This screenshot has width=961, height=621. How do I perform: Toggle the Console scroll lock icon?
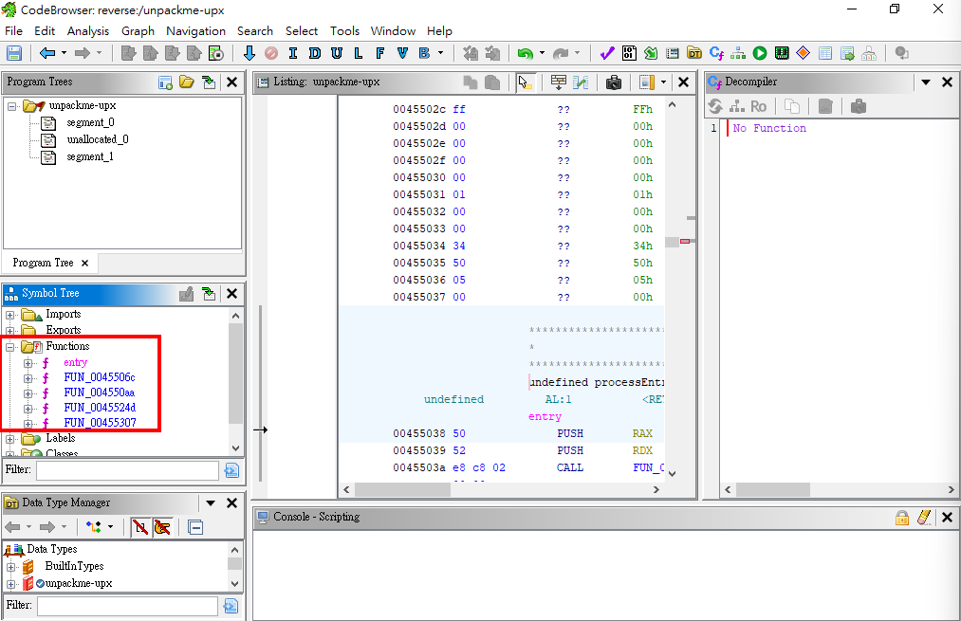[902, 518]
